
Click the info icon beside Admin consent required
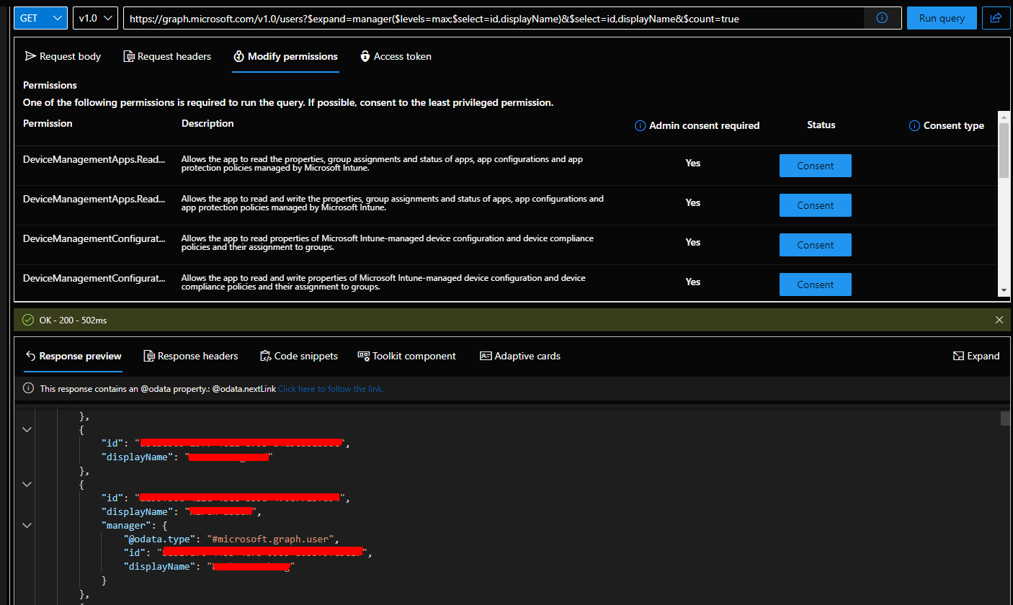coord(640,125)
